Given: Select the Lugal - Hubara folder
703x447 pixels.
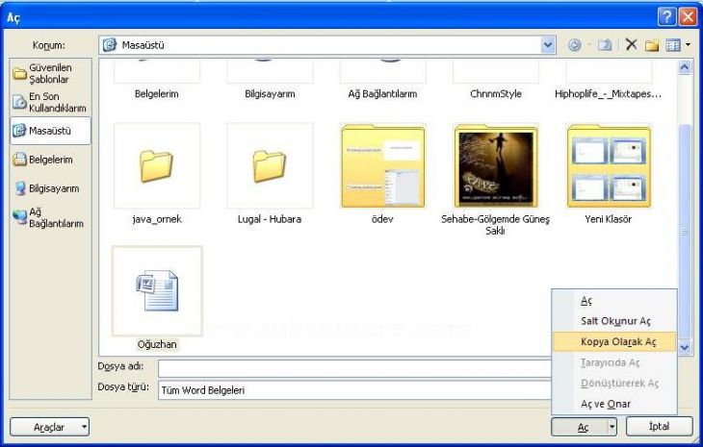Looking at the screenshot, I should pyautogui.click(x=270, y=174).
